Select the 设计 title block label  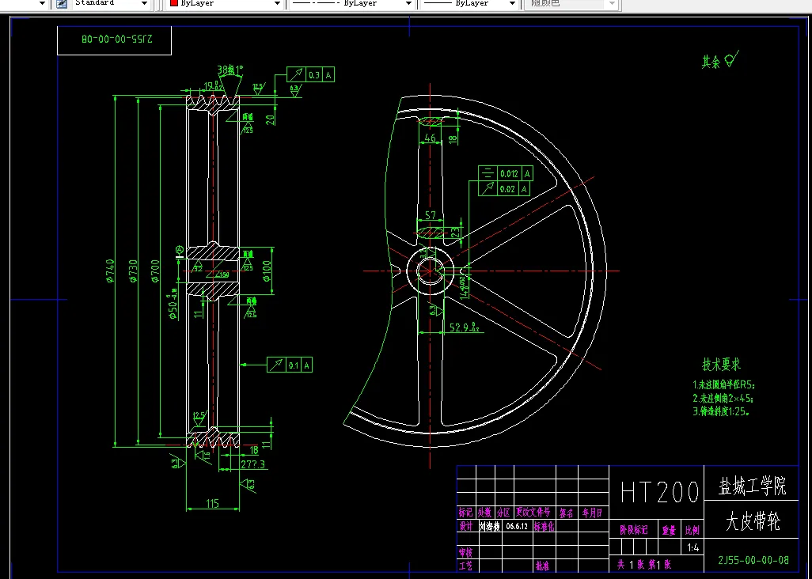[465, 526]
